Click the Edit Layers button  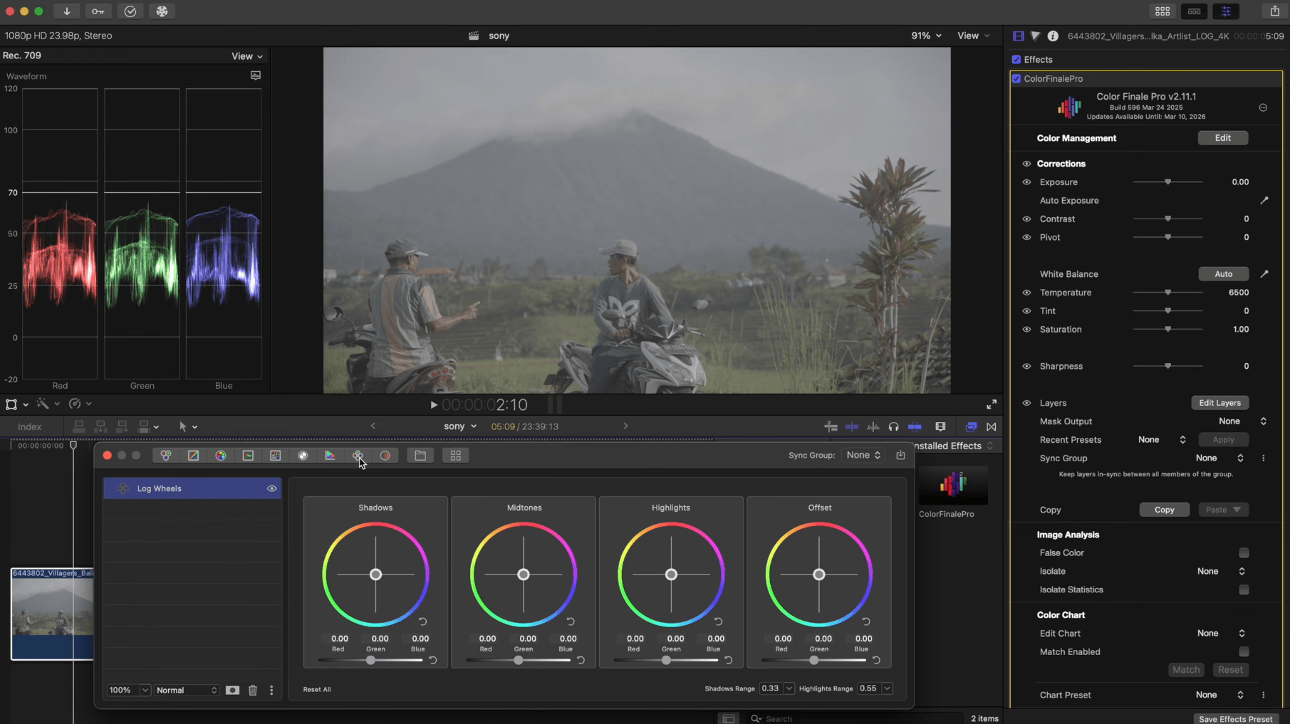[x=1219, y=403]
